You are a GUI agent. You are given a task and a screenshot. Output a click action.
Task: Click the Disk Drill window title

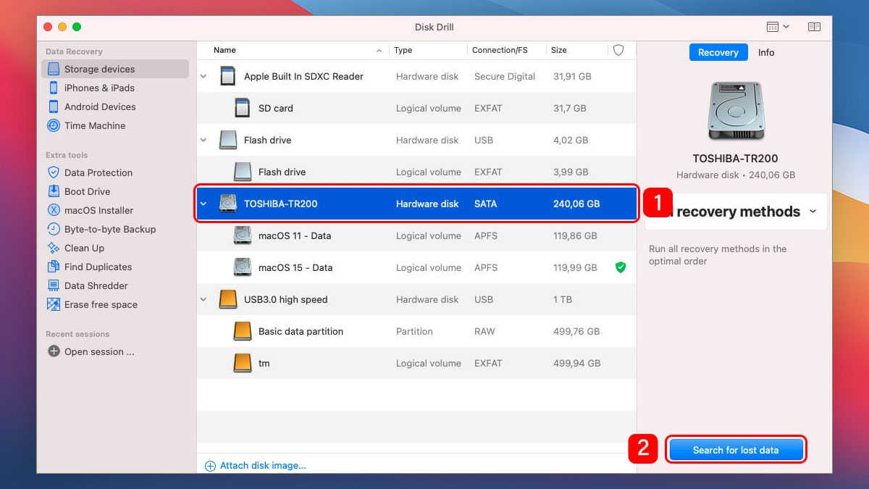pos(434,27)
